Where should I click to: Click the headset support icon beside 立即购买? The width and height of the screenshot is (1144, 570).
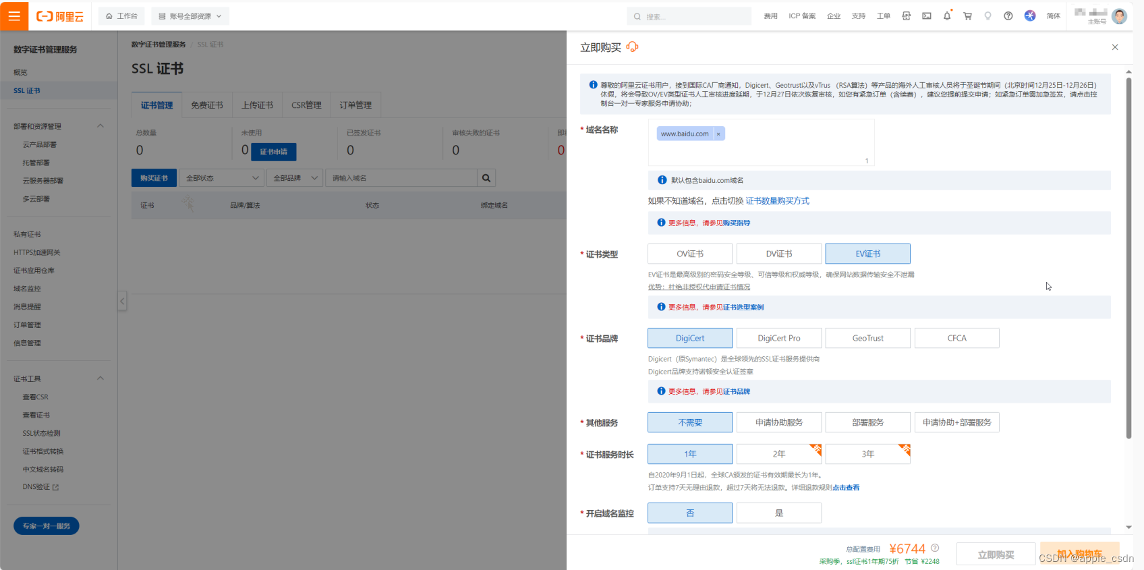tap(632, 47)
